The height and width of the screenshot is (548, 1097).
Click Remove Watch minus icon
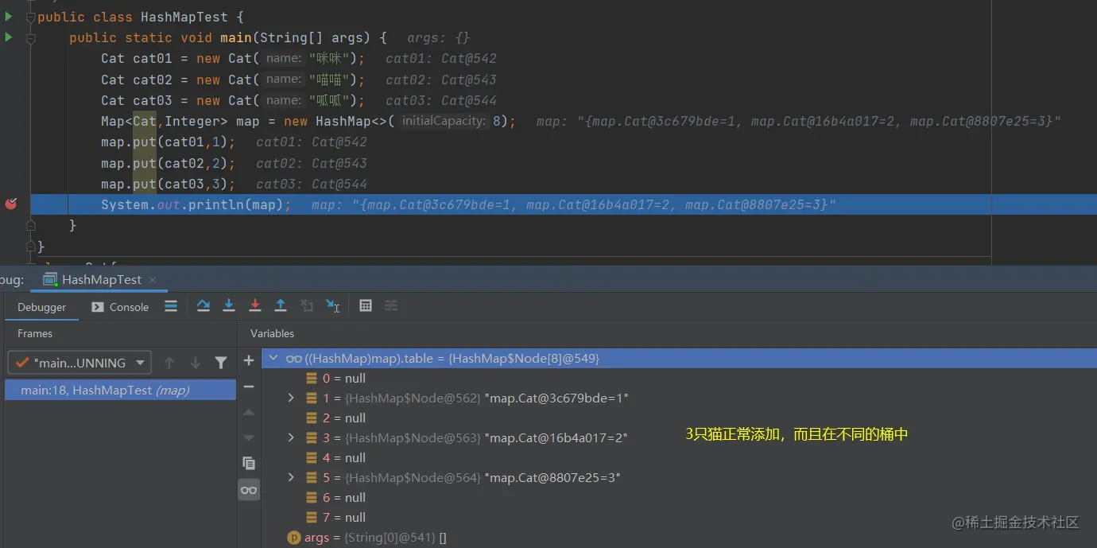pos(249,386)
